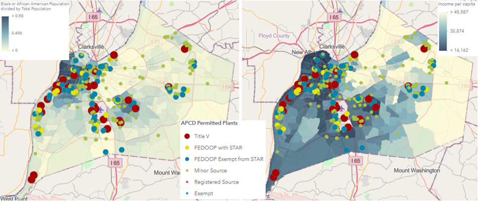The width and height of the screenshot is (480, 201).
Task: Select the Minor Source green legend dot
Action: coord(187,170)
